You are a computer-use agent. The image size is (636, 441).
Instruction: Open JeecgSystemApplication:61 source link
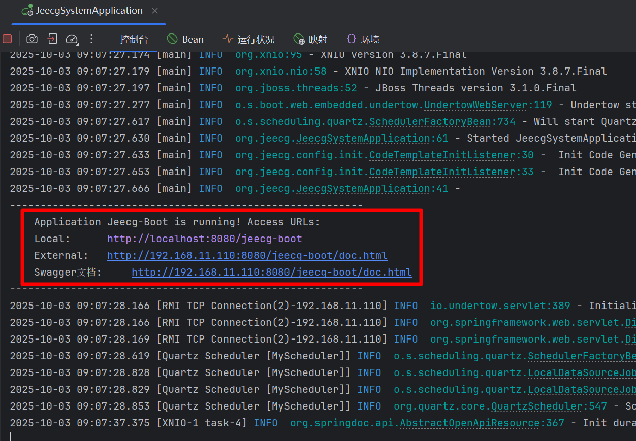pos(372,139)
